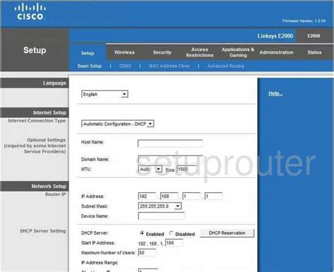Screen dimensions: 334x272
Task: Select DHCP Server Disabled radio button
Action: 171,233
